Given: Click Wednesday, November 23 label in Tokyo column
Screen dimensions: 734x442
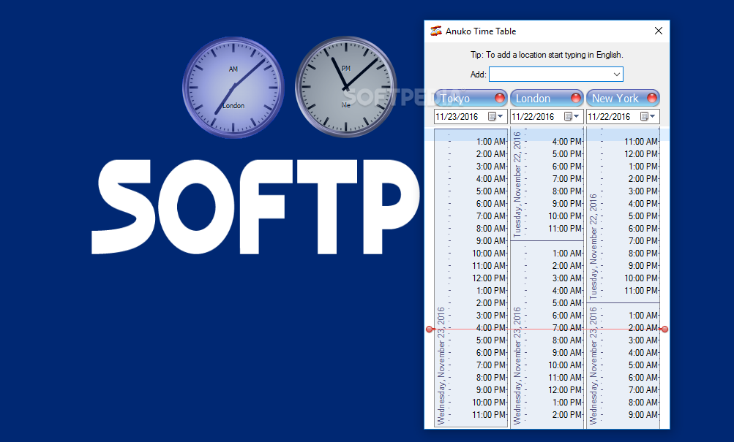Looking at the screenshot, I should click(441, 365).
